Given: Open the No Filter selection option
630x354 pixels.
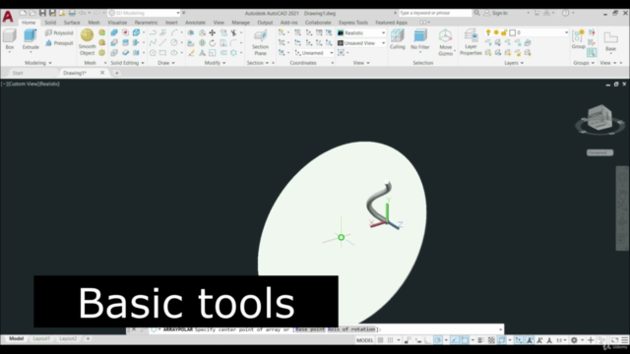Looking at the screenshot, I should click(420, 39).
